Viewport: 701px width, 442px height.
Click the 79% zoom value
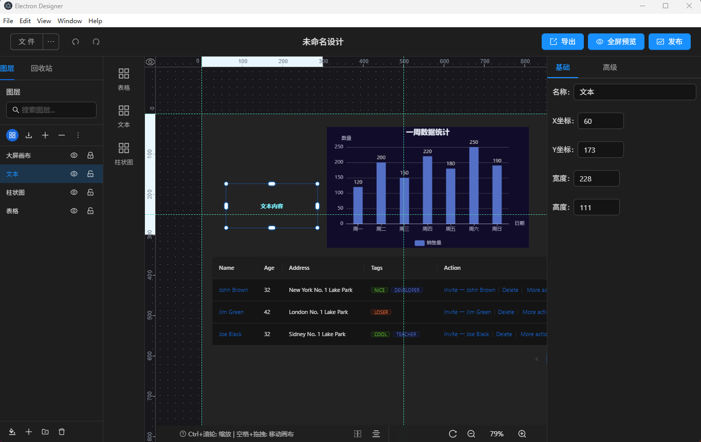[496, 434]
